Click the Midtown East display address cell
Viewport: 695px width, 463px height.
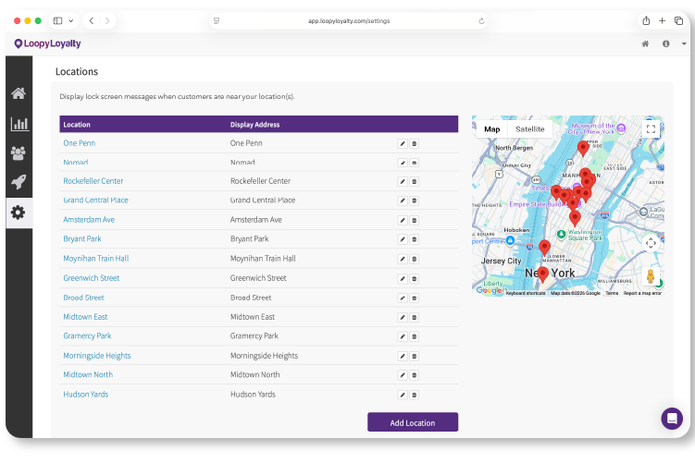253,317
